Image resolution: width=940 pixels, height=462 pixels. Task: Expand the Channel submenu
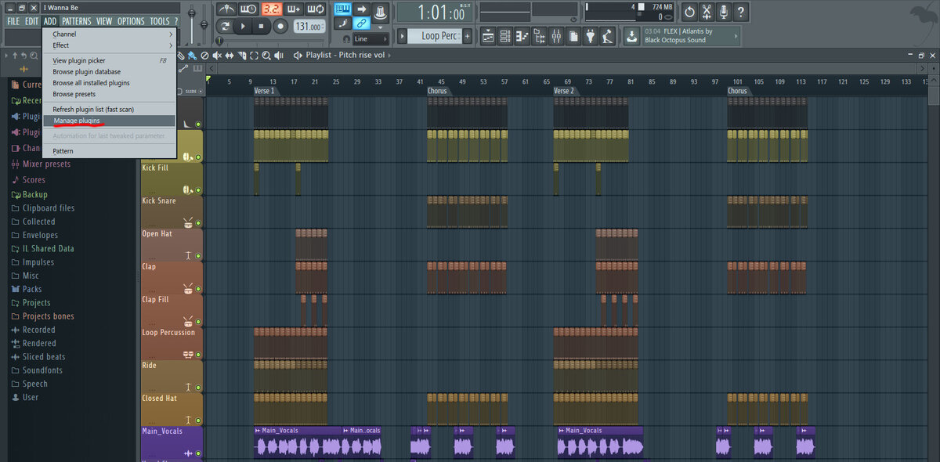[109, 34]
